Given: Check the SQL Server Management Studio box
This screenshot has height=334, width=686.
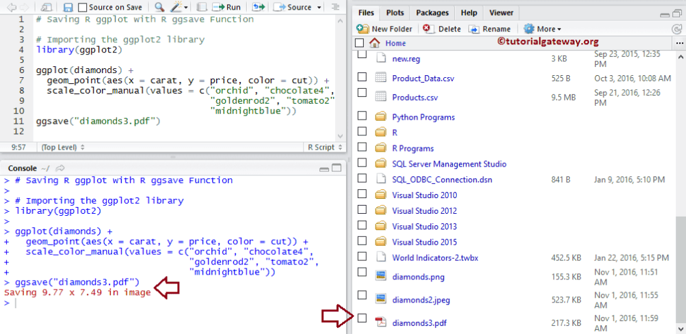Looking at the screenshot, I should pos(362,162).
